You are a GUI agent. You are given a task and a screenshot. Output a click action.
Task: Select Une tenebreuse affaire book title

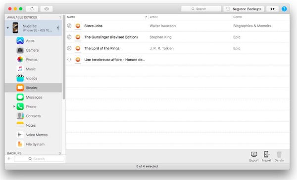point(115,60)
